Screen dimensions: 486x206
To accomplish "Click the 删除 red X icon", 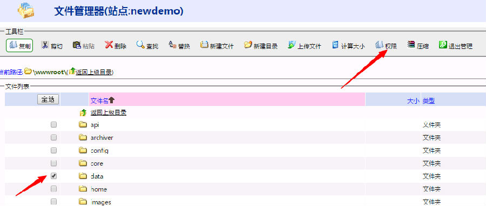I will coord(109,45).
